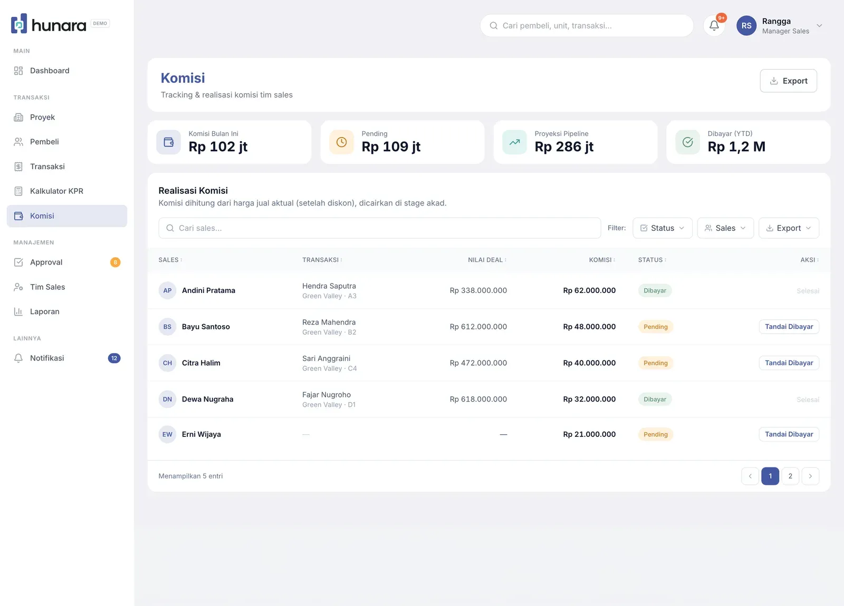
Task: Click the RS user avatar
Action: tap(746, 25)
